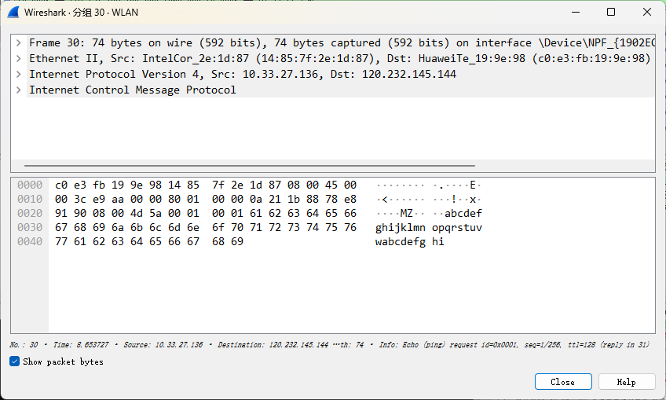Click ASCII text "ghijklmn" in bytes pane
This screenshot has width=666, height=400.
pos(401,227)
